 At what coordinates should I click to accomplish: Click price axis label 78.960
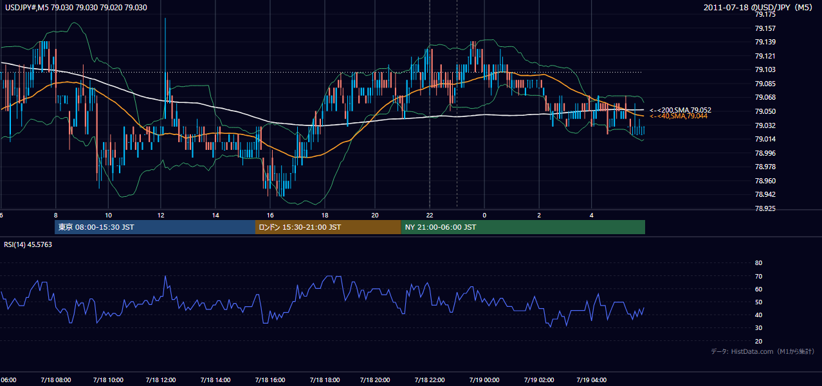pos(765,181)
